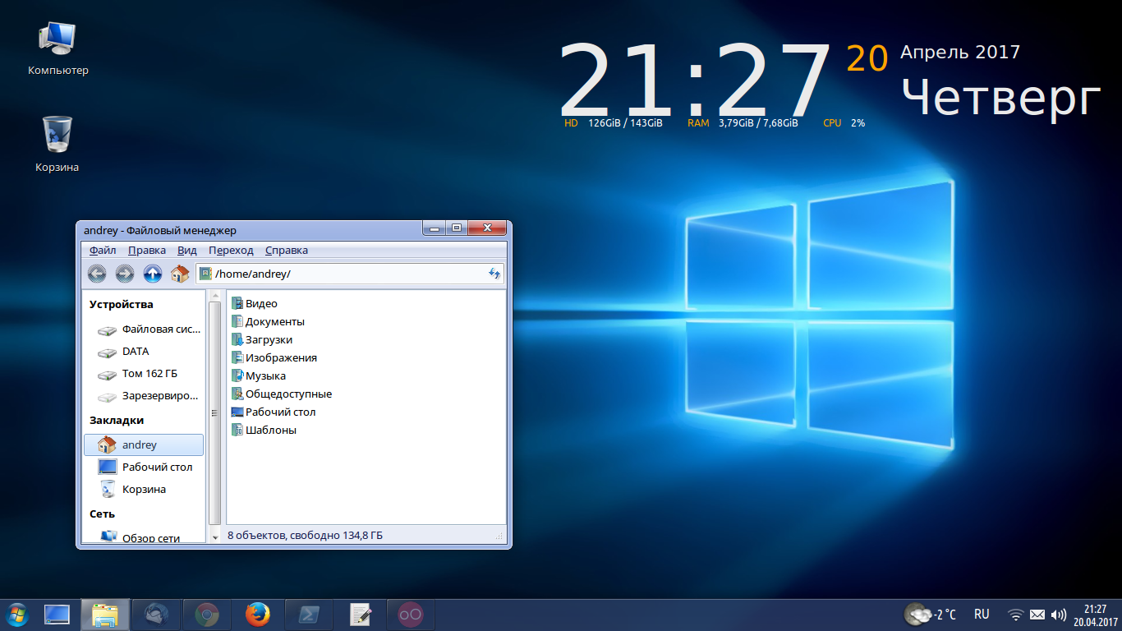Image resolution: width=1122 pixels, height=631 pixels.
Task: Open the Переход menu
Action: (x=231, y=251)
